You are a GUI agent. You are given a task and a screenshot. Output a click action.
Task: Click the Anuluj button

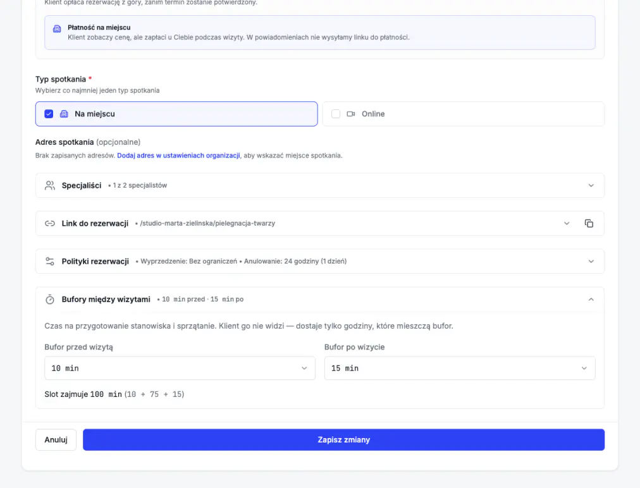56,439
